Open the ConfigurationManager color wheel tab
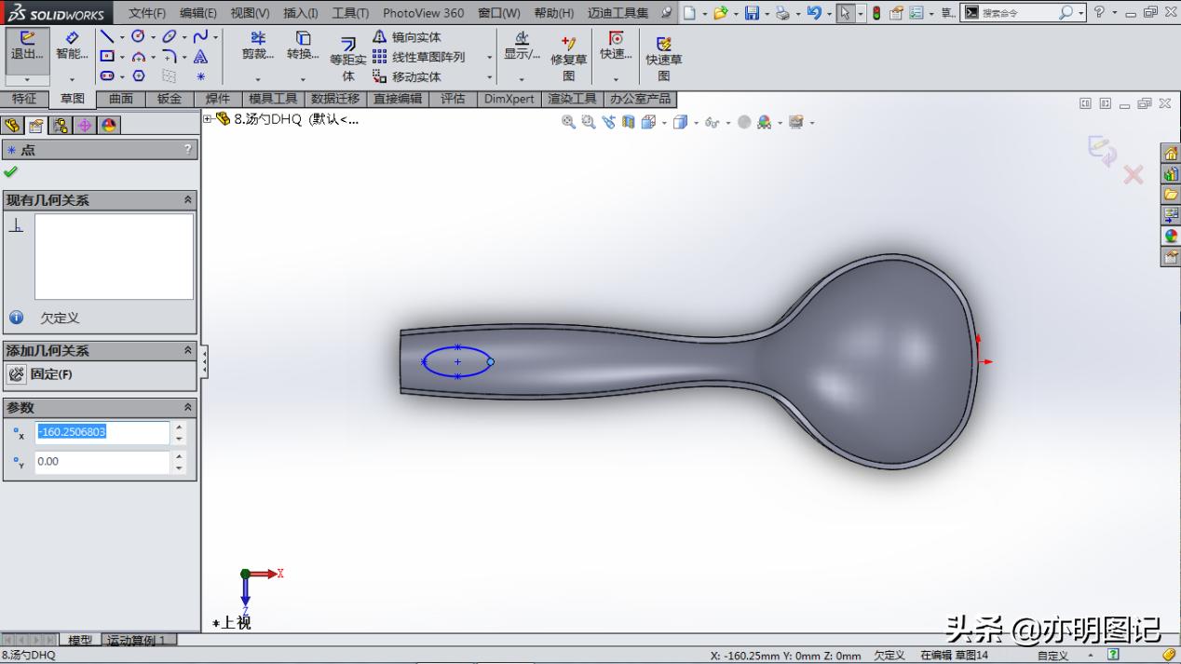1181x664 pixels. click(109, 126)
